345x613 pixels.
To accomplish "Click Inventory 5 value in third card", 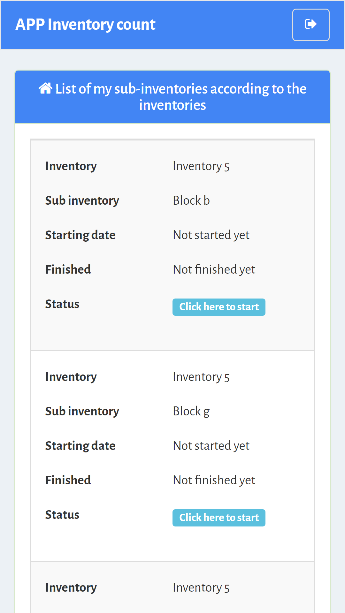I will coord(201,588).
